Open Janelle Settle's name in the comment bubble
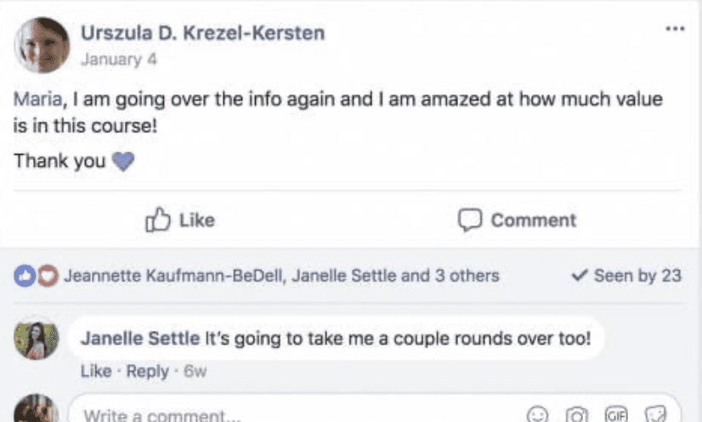The width and height of the screenshot is (702, 422). [139, 338]
